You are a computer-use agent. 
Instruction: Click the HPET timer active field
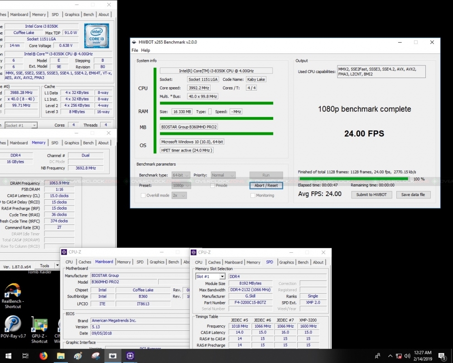[187, 150]
